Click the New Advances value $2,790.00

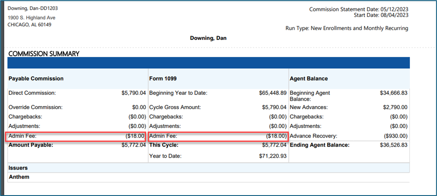tap(395, 107)
